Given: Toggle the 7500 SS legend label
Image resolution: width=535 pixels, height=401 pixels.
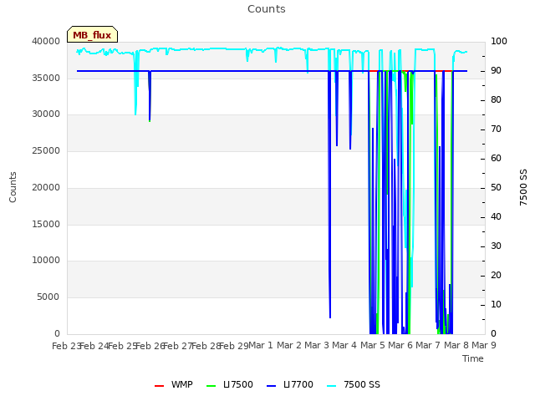Looking at the screenshot, I should click(362, 384).
